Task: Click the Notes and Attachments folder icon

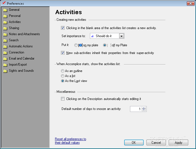Action: coord(5,34)
